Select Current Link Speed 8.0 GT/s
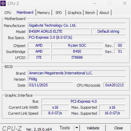 [55, 113]
